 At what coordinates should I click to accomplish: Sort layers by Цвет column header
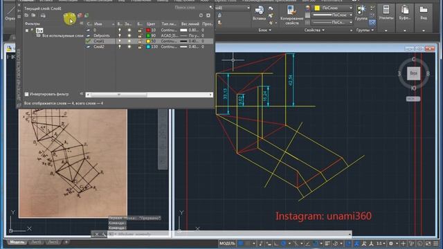(151, 24)
